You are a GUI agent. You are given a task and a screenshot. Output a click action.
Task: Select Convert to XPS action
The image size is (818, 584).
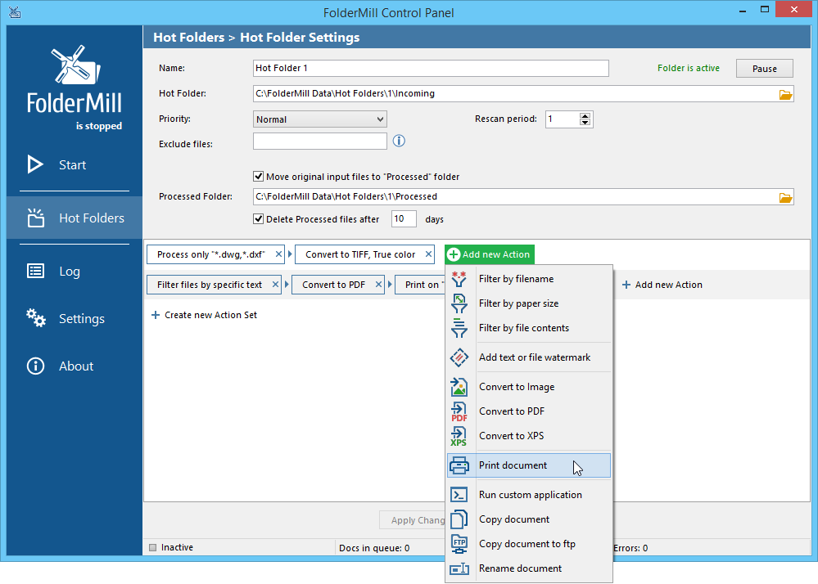coord(529,436)
